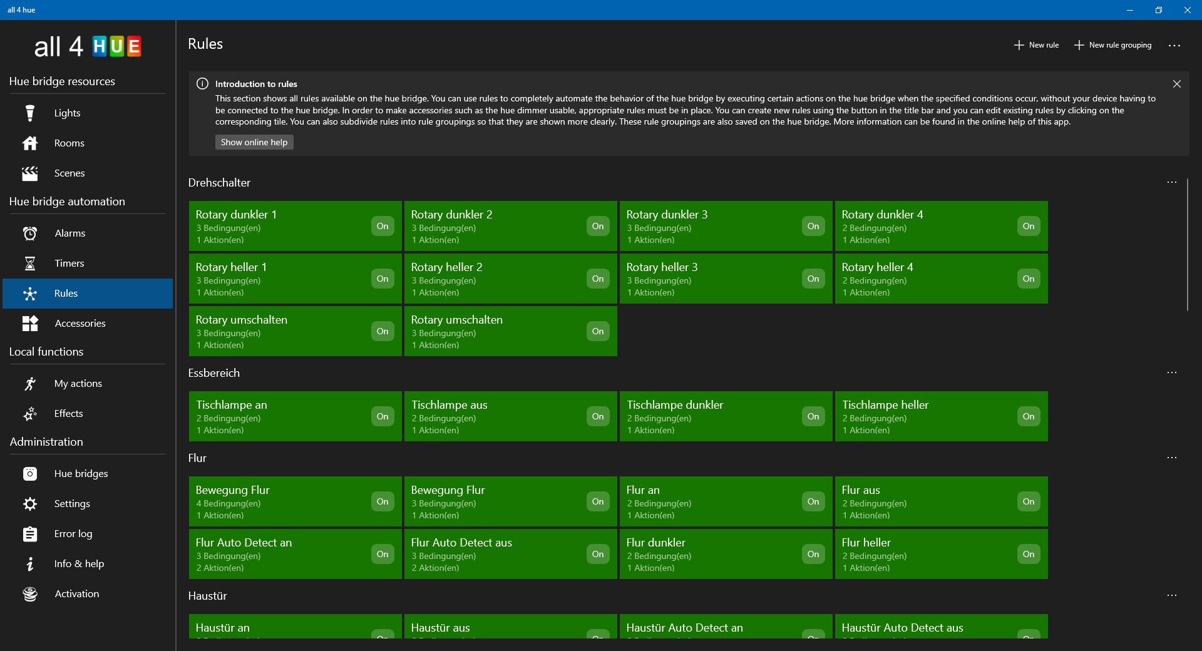Open the Effects local function

coord(69,413)
